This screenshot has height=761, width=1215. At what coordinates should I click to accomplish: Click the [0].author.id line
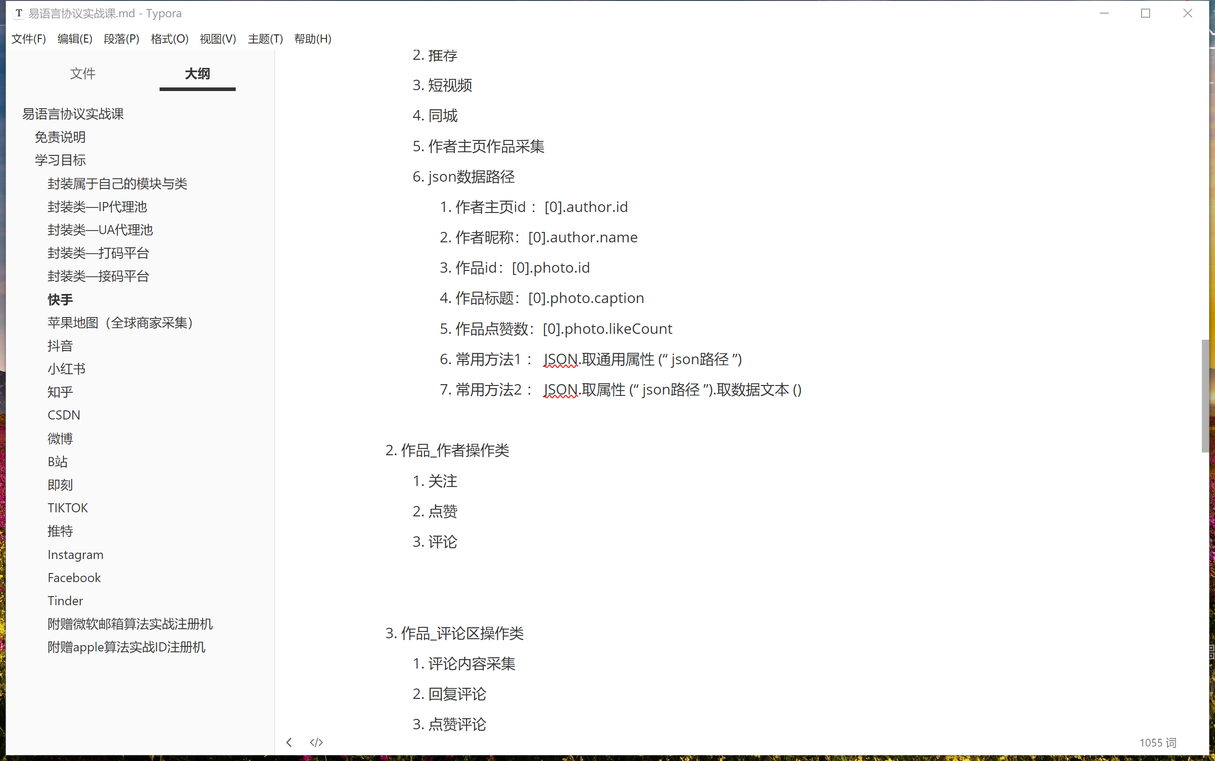[x=541, y=207]
